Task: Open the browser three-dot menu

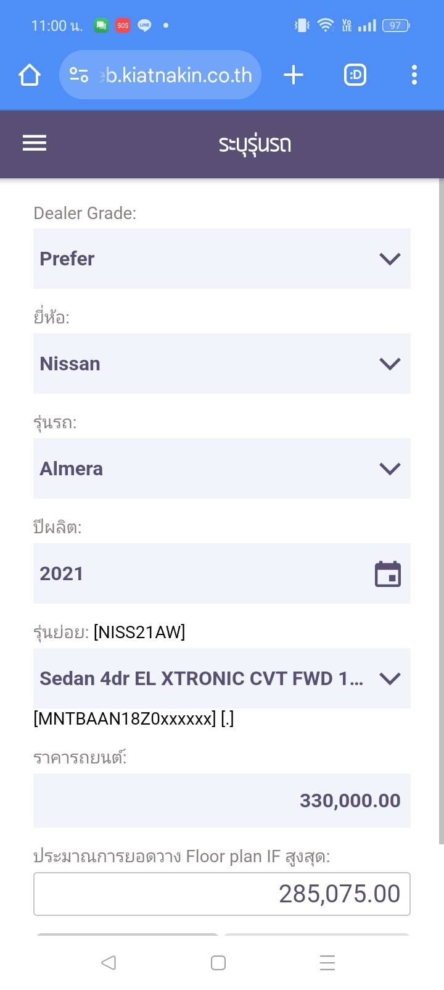Action: [414, 75]
